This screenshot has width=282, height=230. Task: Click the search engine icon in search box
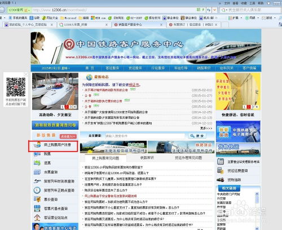223,10
